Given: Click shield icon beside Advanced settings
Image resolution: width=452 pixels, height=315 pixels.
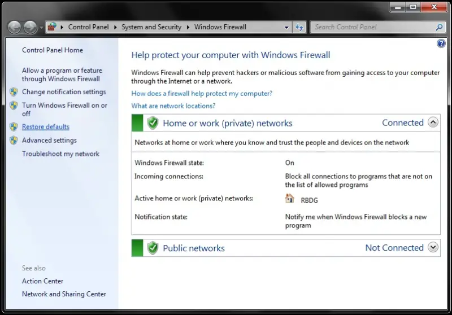Looking at the screenshot, I should tap(14, 140).
